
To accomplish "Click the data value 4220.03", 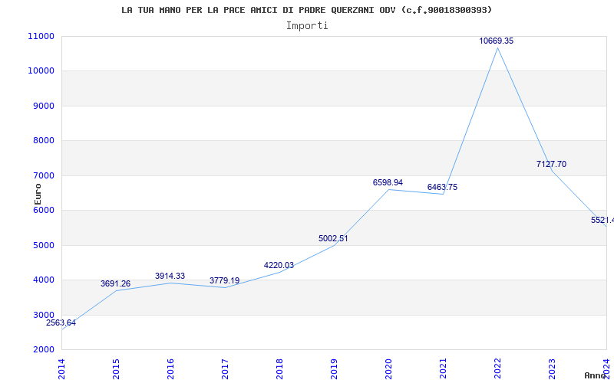I will pos(279,266).
